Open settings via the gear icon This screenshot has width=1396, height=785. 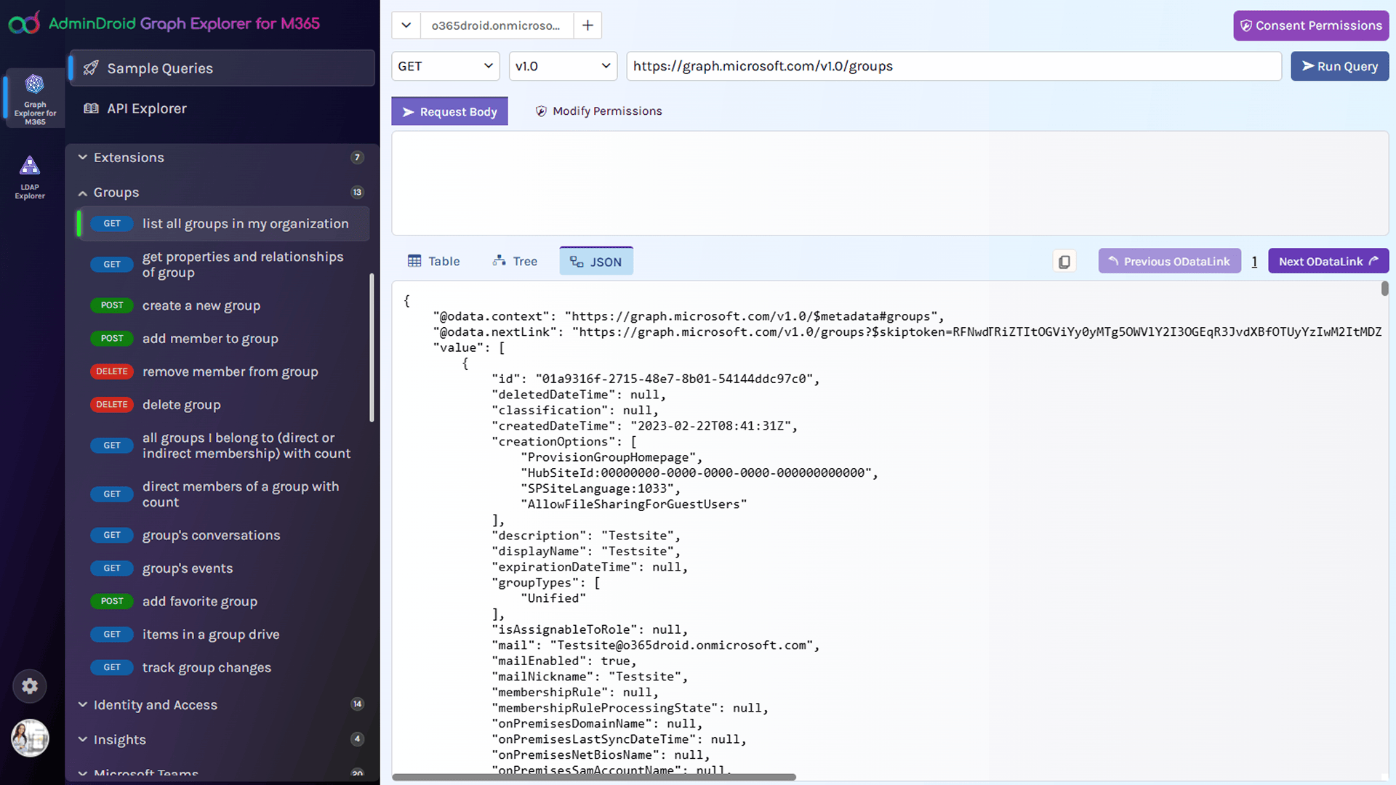point(29,685)
